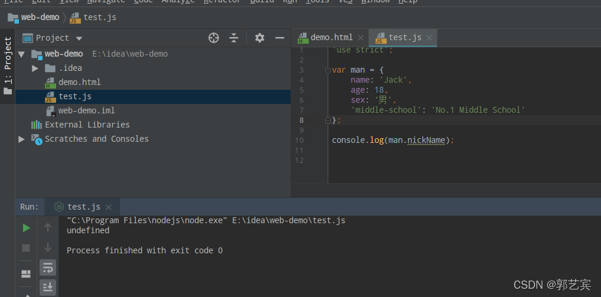Navigate down the stack trace arrow
601x297 pixels.
48,247
